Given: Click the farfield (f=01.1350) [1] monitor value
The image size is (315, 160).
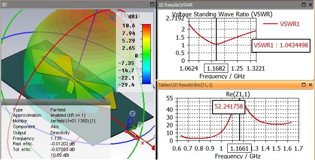Looking at the screenshot, I should point(73,121).
